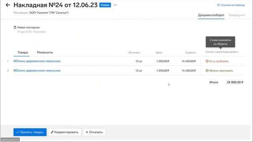
Task: Click the "Сумма с" column header
Action: pyautogui.click(x=191, y=52)
